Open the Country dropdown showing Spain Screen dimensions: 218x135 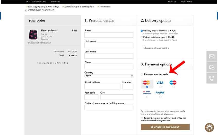(x=109, y=76)
